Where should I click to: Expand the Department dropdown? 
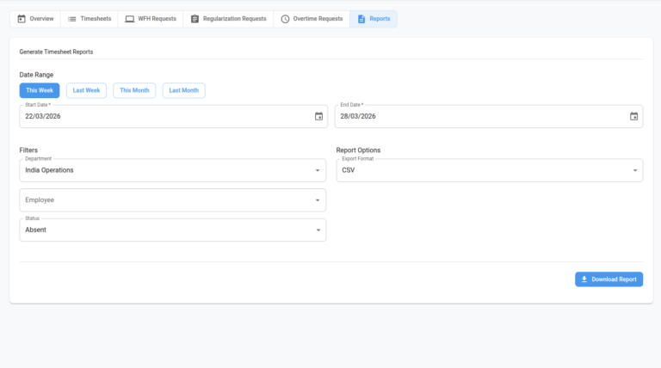[x=172, y=170]
